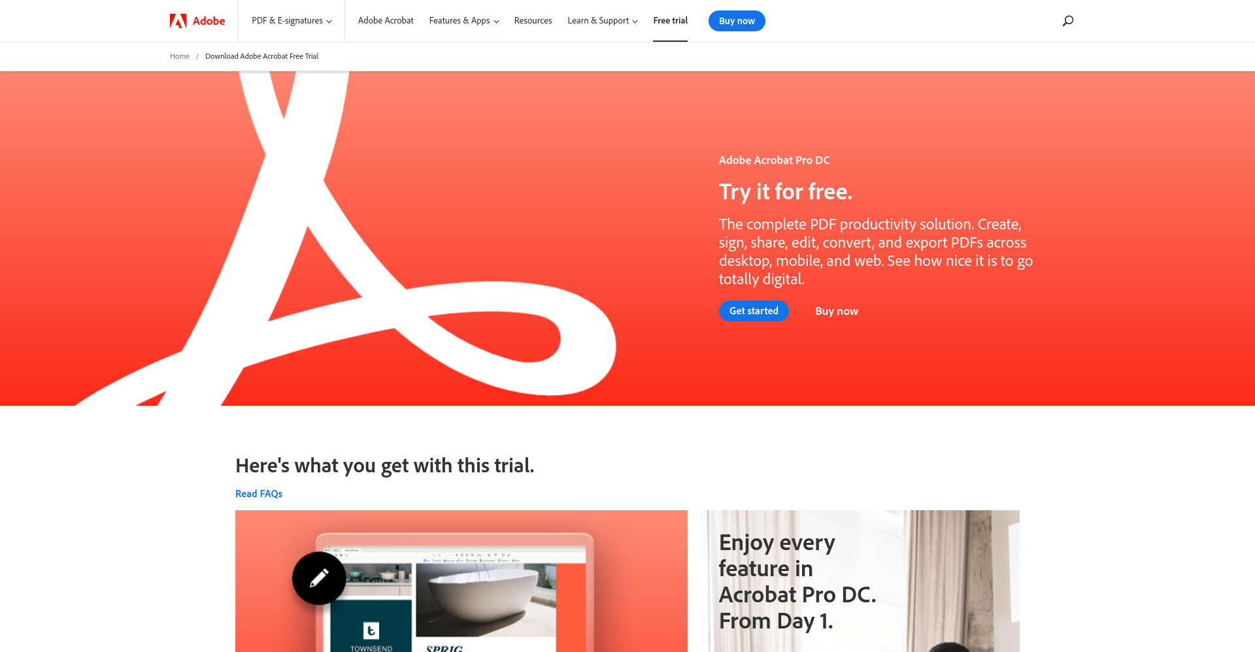The width and height of the screenshot is (1255, 652).
Task: Open the search magnifier icon
Action: [1067, 21]
